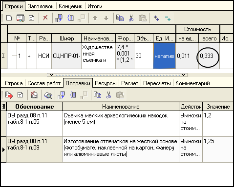Screen dimensions: 234x187
Task: Switch to the Строки tab
Action: point(14,6)
